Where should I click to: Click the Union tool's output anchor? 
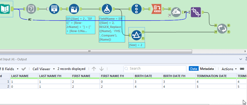point(203,12)
